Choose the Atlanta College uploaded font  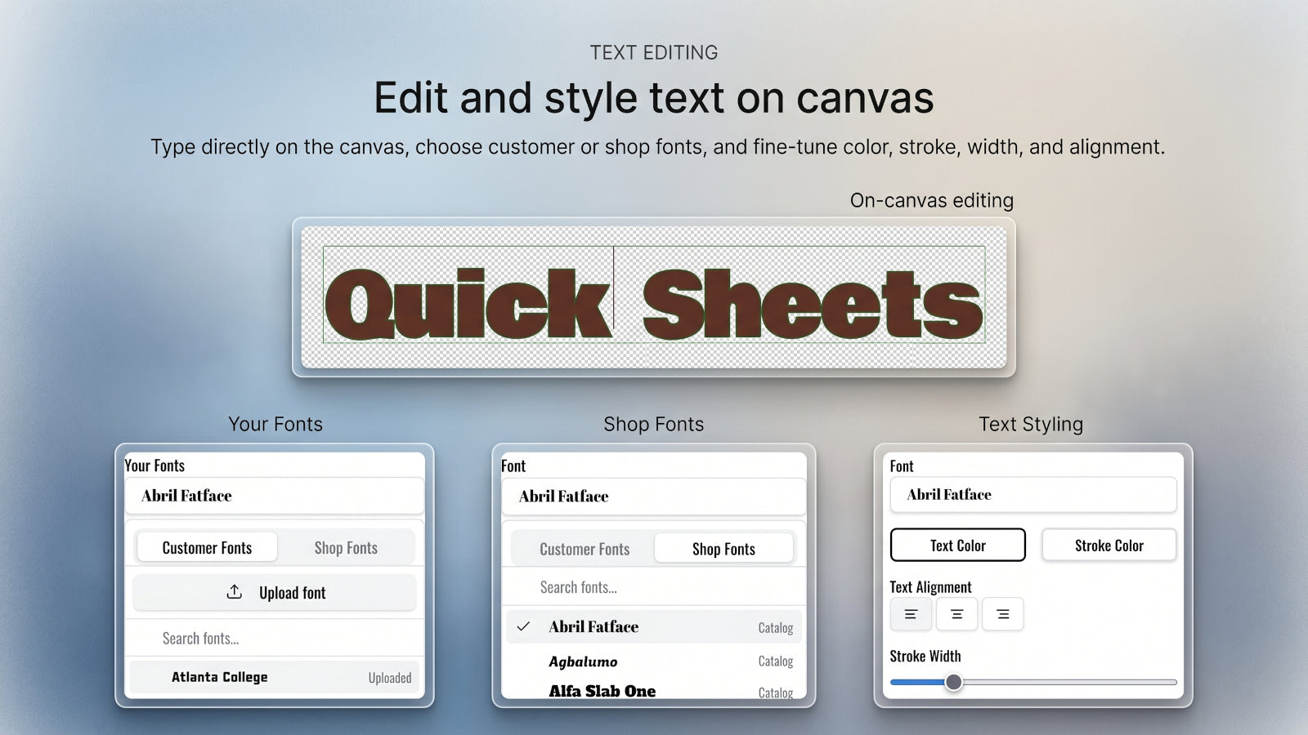pyautogui.click(x=275, y=677)
